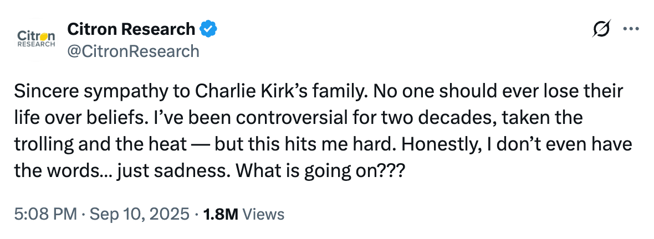Click the Citron Research display name
This screenshot has width=654, height=239.
pos(131,29)
